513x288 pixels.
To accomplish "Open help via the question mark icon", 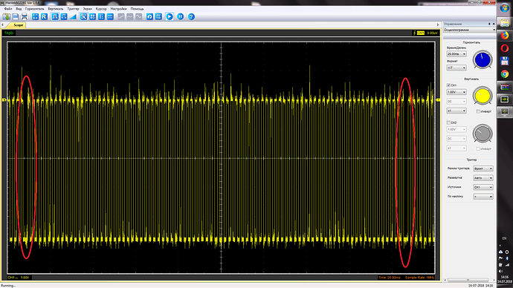I will pyautogui.click(x=191, y=16).
